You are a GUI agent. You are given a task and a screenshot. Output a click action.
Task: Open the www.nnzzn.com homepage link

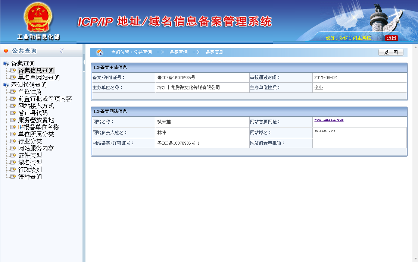pos(329,120)
